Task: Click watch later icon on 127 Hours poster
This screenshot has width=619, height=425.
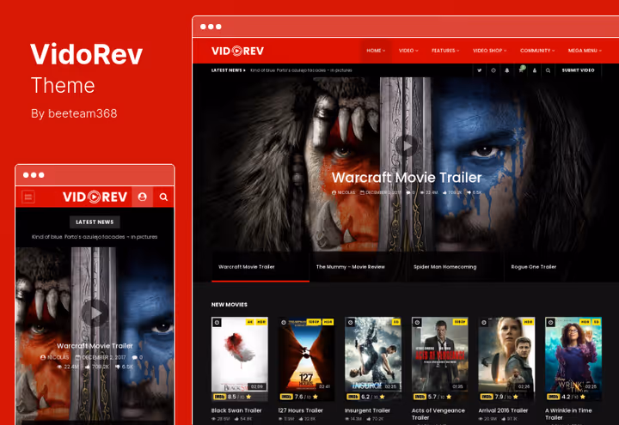Action: (x=284, y=323)
